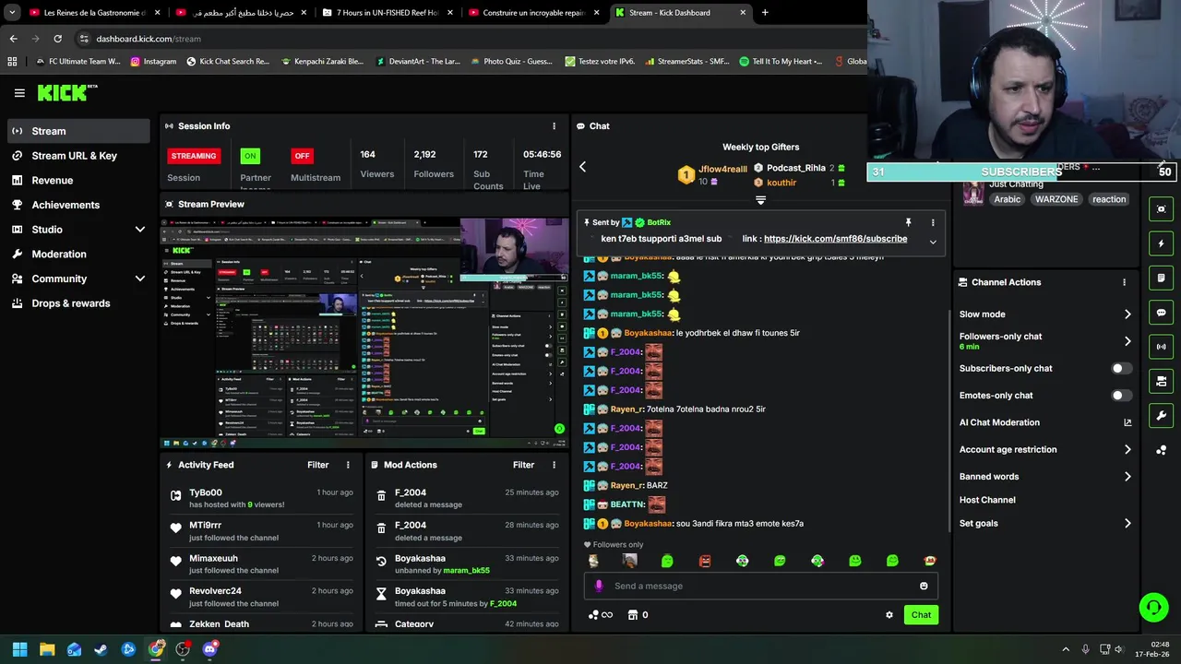The height and width of the screenshot is (664, 1181).
Task: Click the green headset support button
Action: (1153, 607)
